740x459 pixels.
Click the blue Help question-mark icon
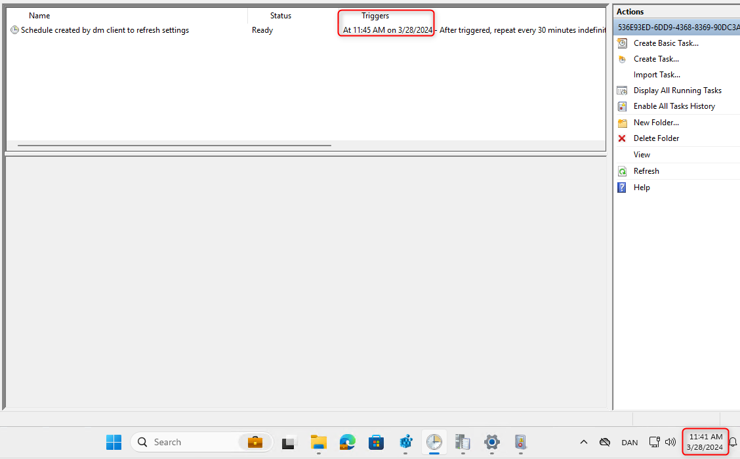tap(622, 188)
